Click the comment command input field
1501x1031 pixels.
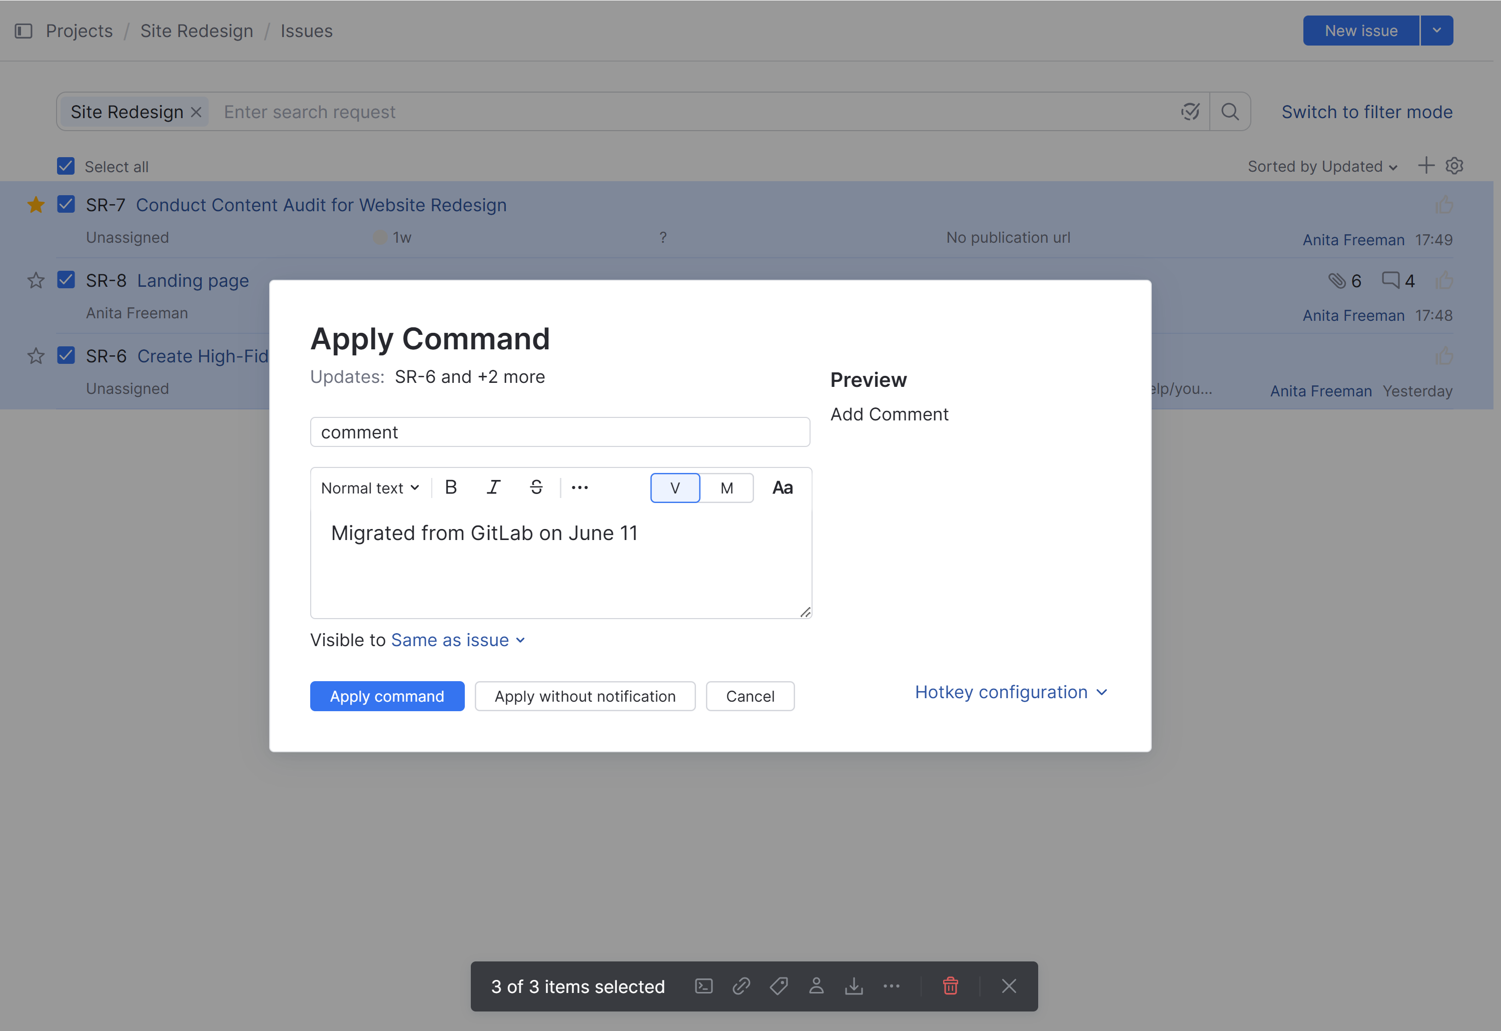pos(560,431)
